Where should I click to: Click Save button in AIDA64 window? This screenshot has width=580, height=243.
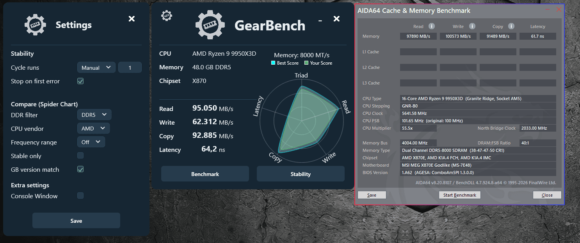click(372, 195)
